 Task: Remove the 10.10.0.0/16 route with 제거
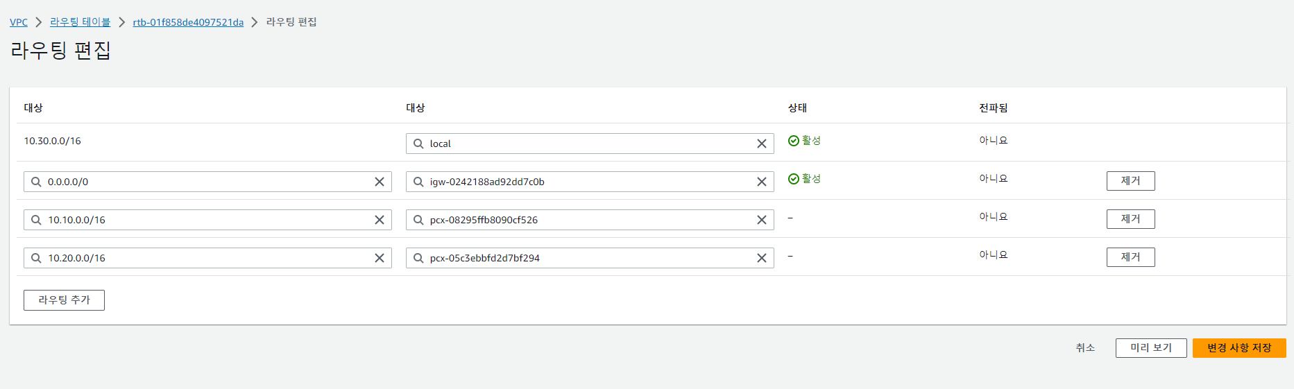pyautogui.click(x=1130, y=219)
